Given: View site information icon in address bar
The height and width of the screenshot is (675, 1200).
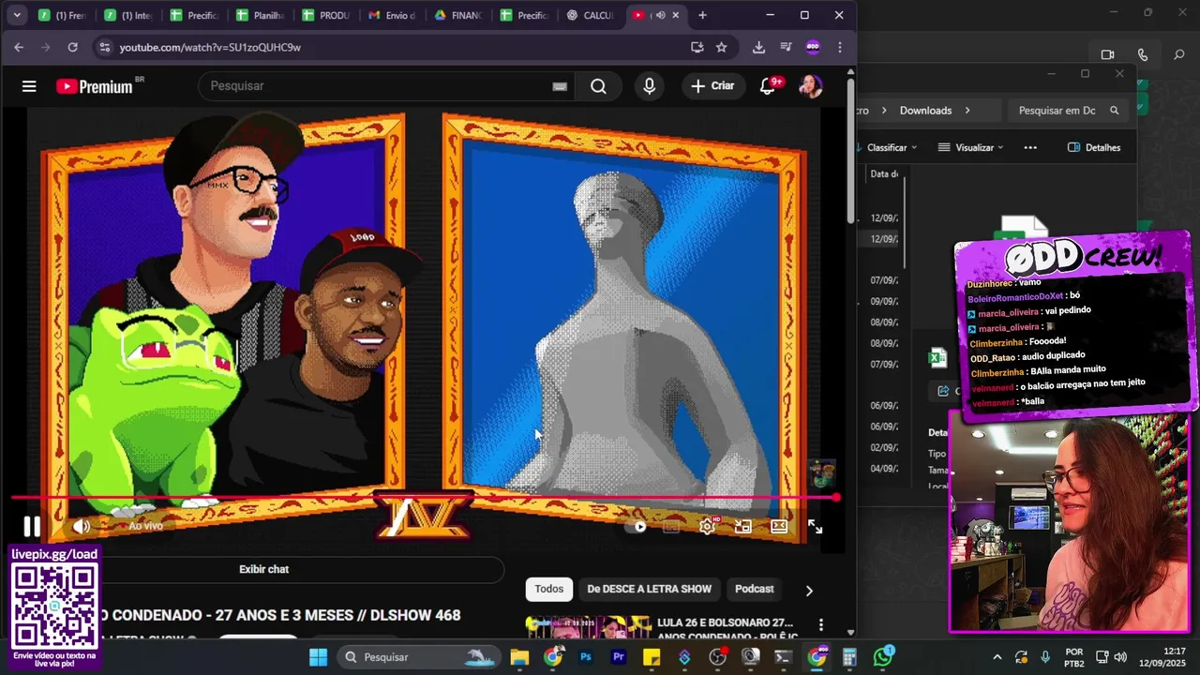Looking at the screenshot, I should click(105, 47).
